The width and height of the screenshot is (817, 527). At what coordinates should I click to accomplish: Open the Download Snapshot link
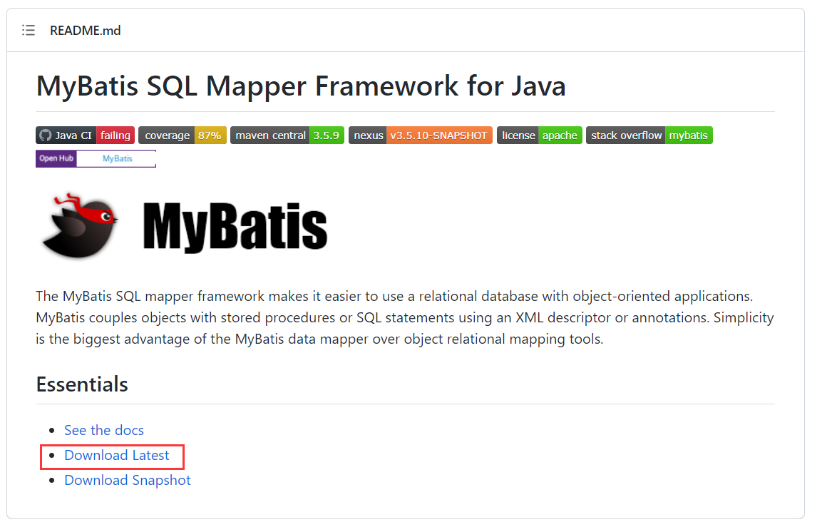tap(127, 480)
